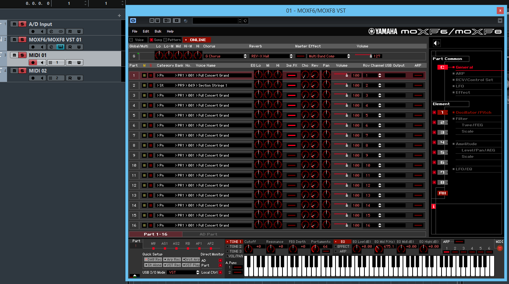Screen dimensions: 509x284
Task: Turn the Cutoff knob
Action: pyautogui.click(x=249, y=249)
